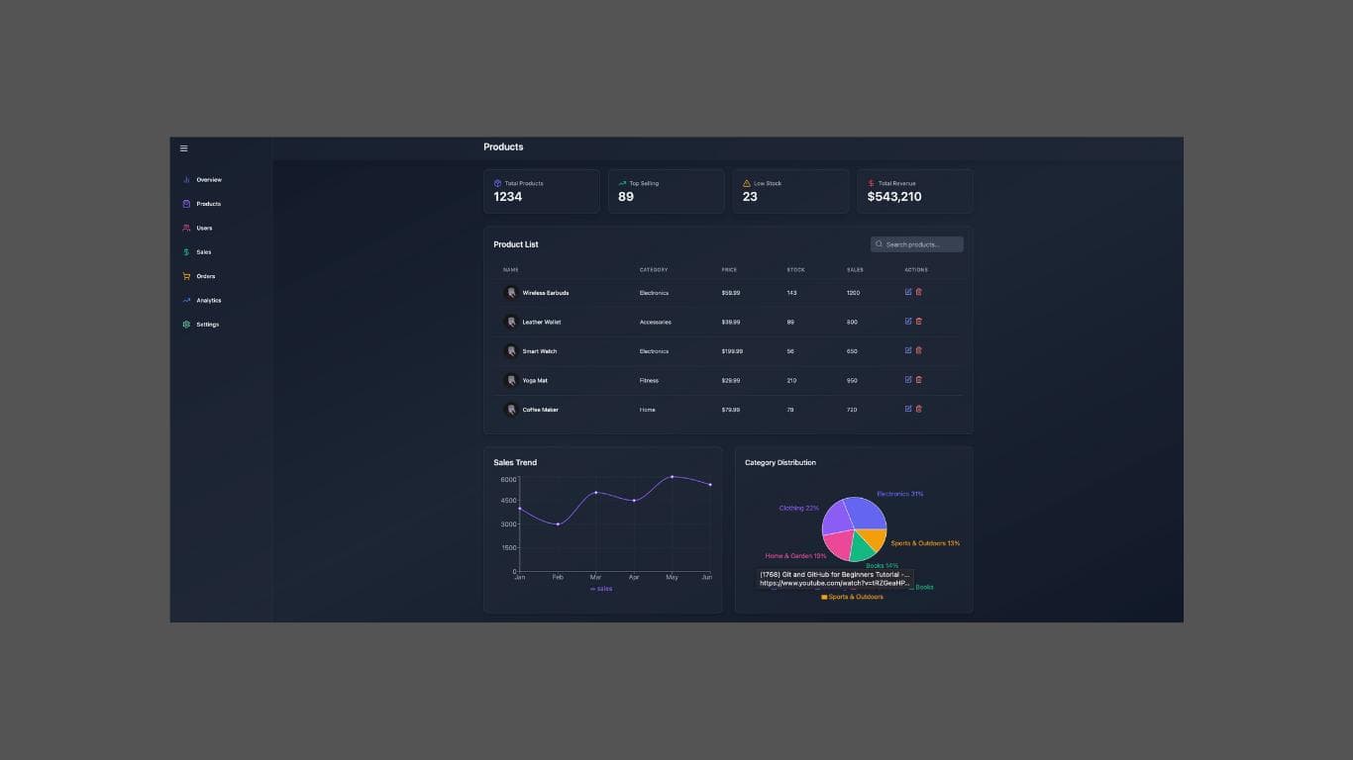Open Products via the box icon in sidebar

tap(186, 204)
